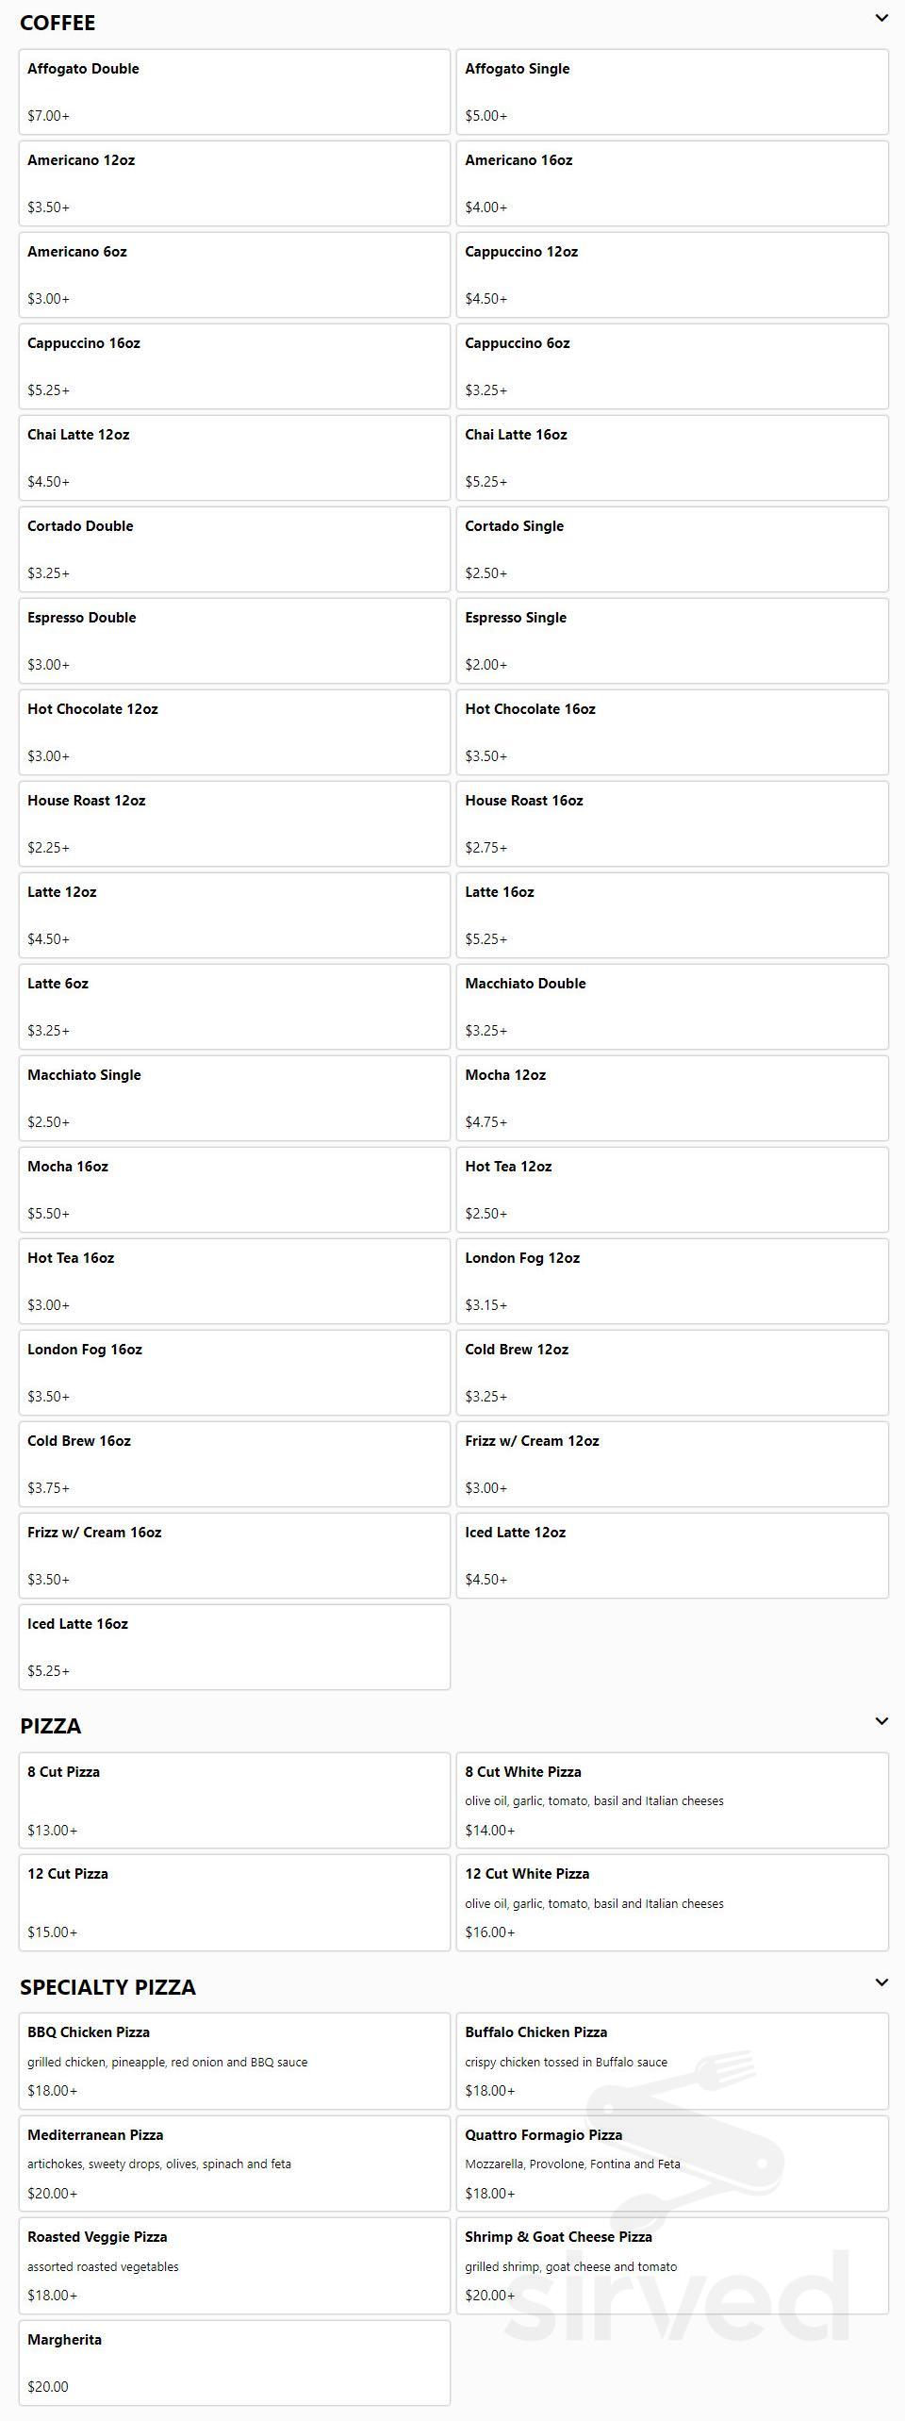Viewport: 905px width, 2421px height.
Task: Select the Macchiato Double card
Action: (672, 1006)
